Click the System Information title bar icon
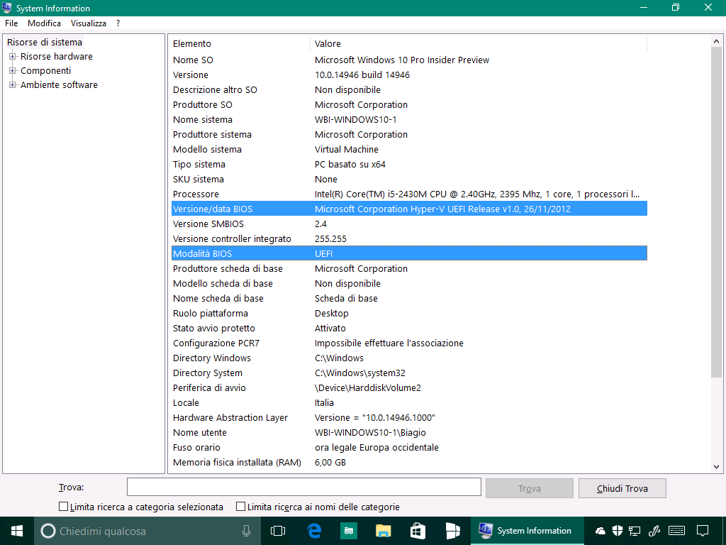 7,8
